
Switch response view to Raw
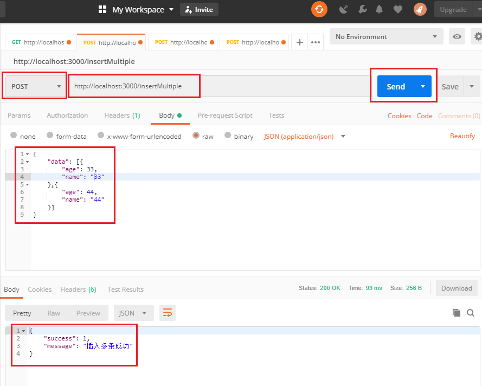[x=54, y=313]
